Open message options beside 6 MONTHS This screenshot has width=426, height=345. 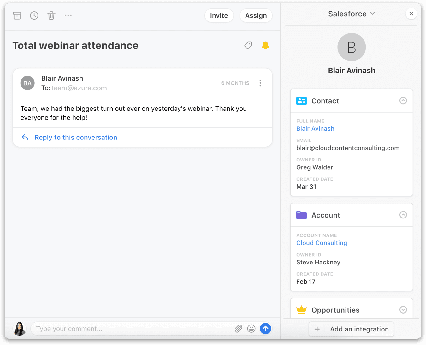[x=260, y=83]
